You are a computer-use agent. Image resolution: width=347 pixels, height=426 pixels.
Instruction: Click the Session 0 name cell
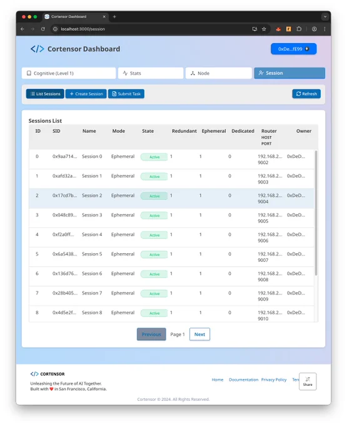pyautogui.click(x=92, y=157)
